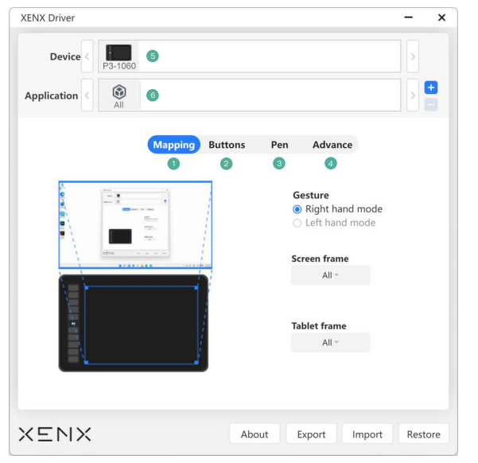478x463 pixels.
Task: Click the XENX logo
Action: tap(55, 434)
